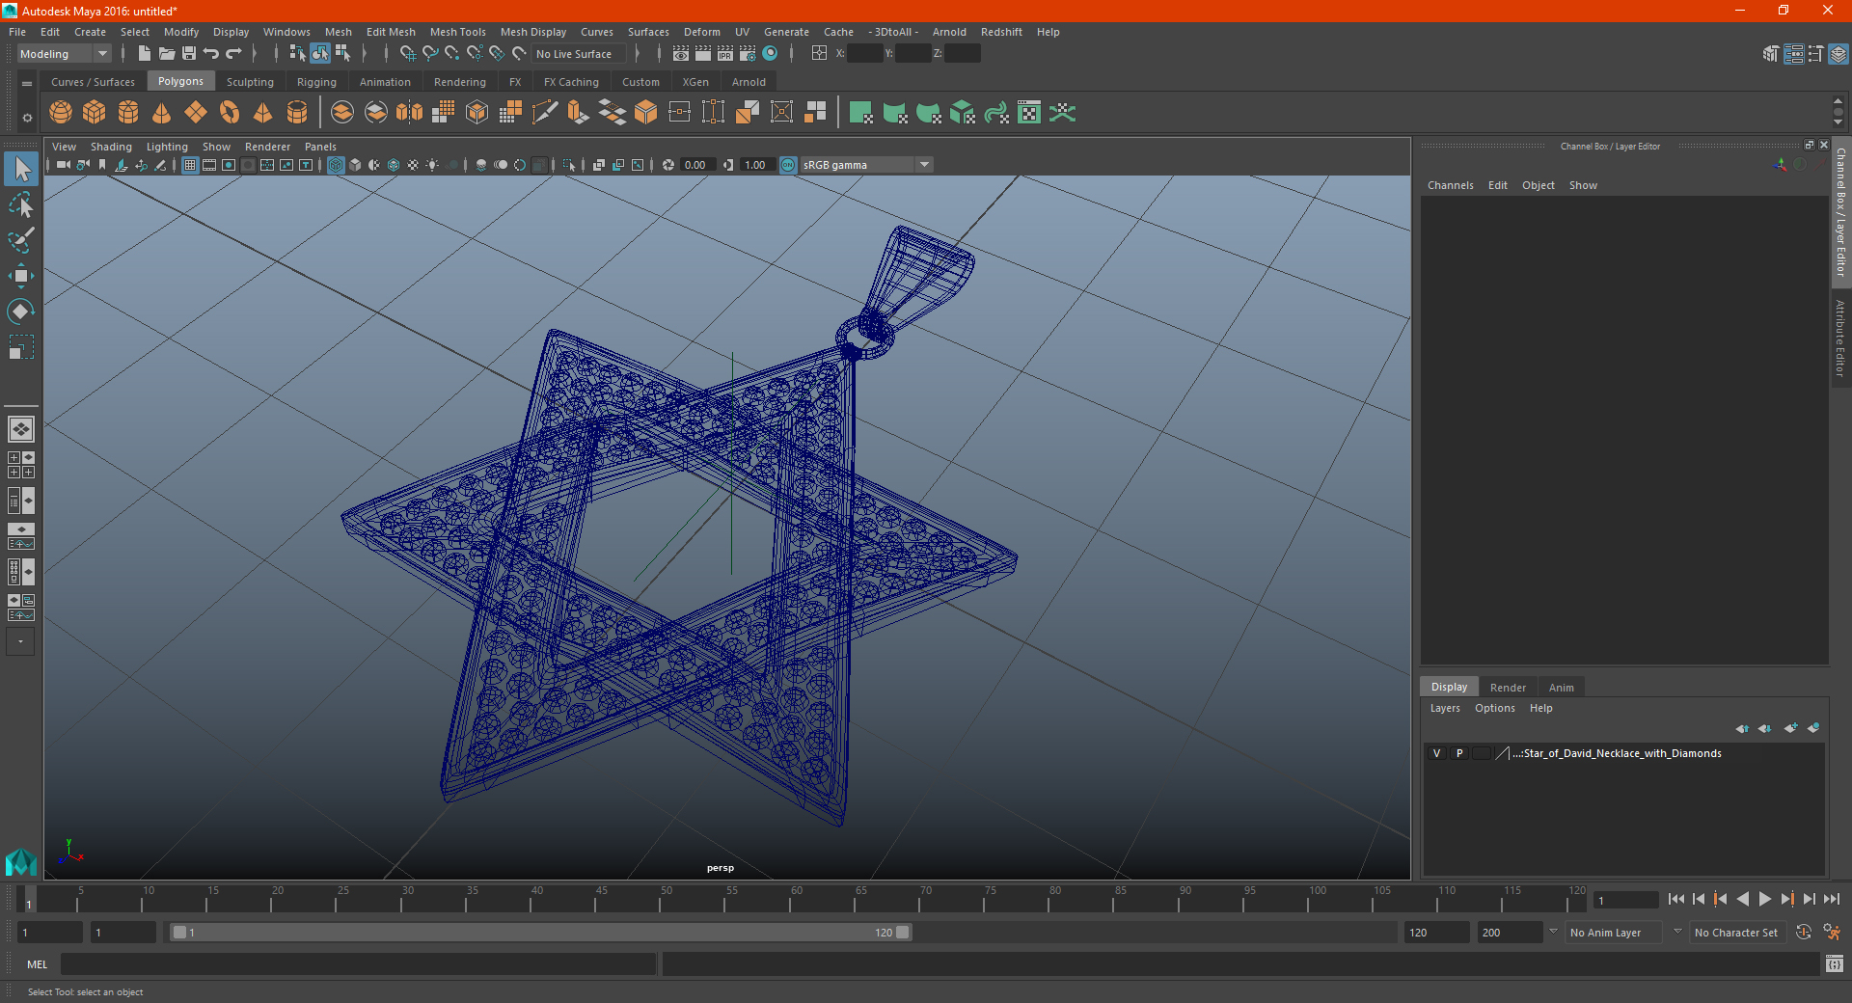Toggle auto keyframe button near character set

click(1804, 933)
